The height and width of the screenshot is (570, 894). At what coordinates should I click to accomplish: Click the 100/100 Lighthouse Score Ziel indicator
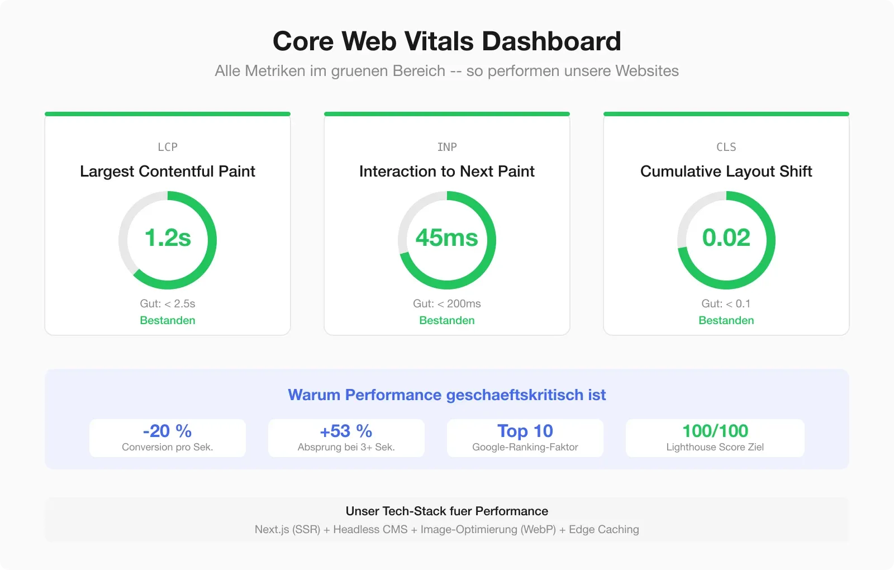click(x=715, y=438)
